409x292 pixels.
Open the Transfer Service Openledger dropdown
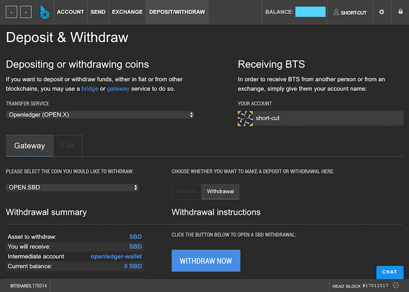click(x=100, y=115)
